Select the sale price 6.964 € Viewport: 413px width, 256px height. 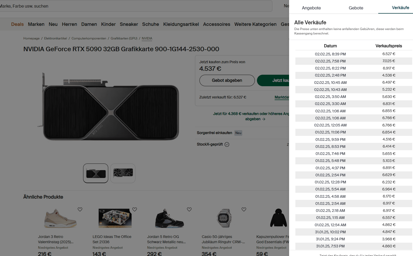tap(389, 189)
